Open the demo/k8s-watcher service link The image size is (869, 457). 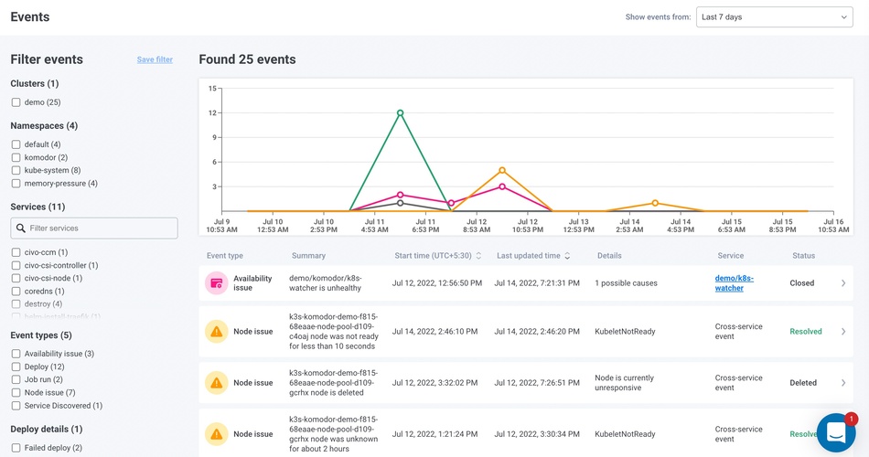(734, 283)
